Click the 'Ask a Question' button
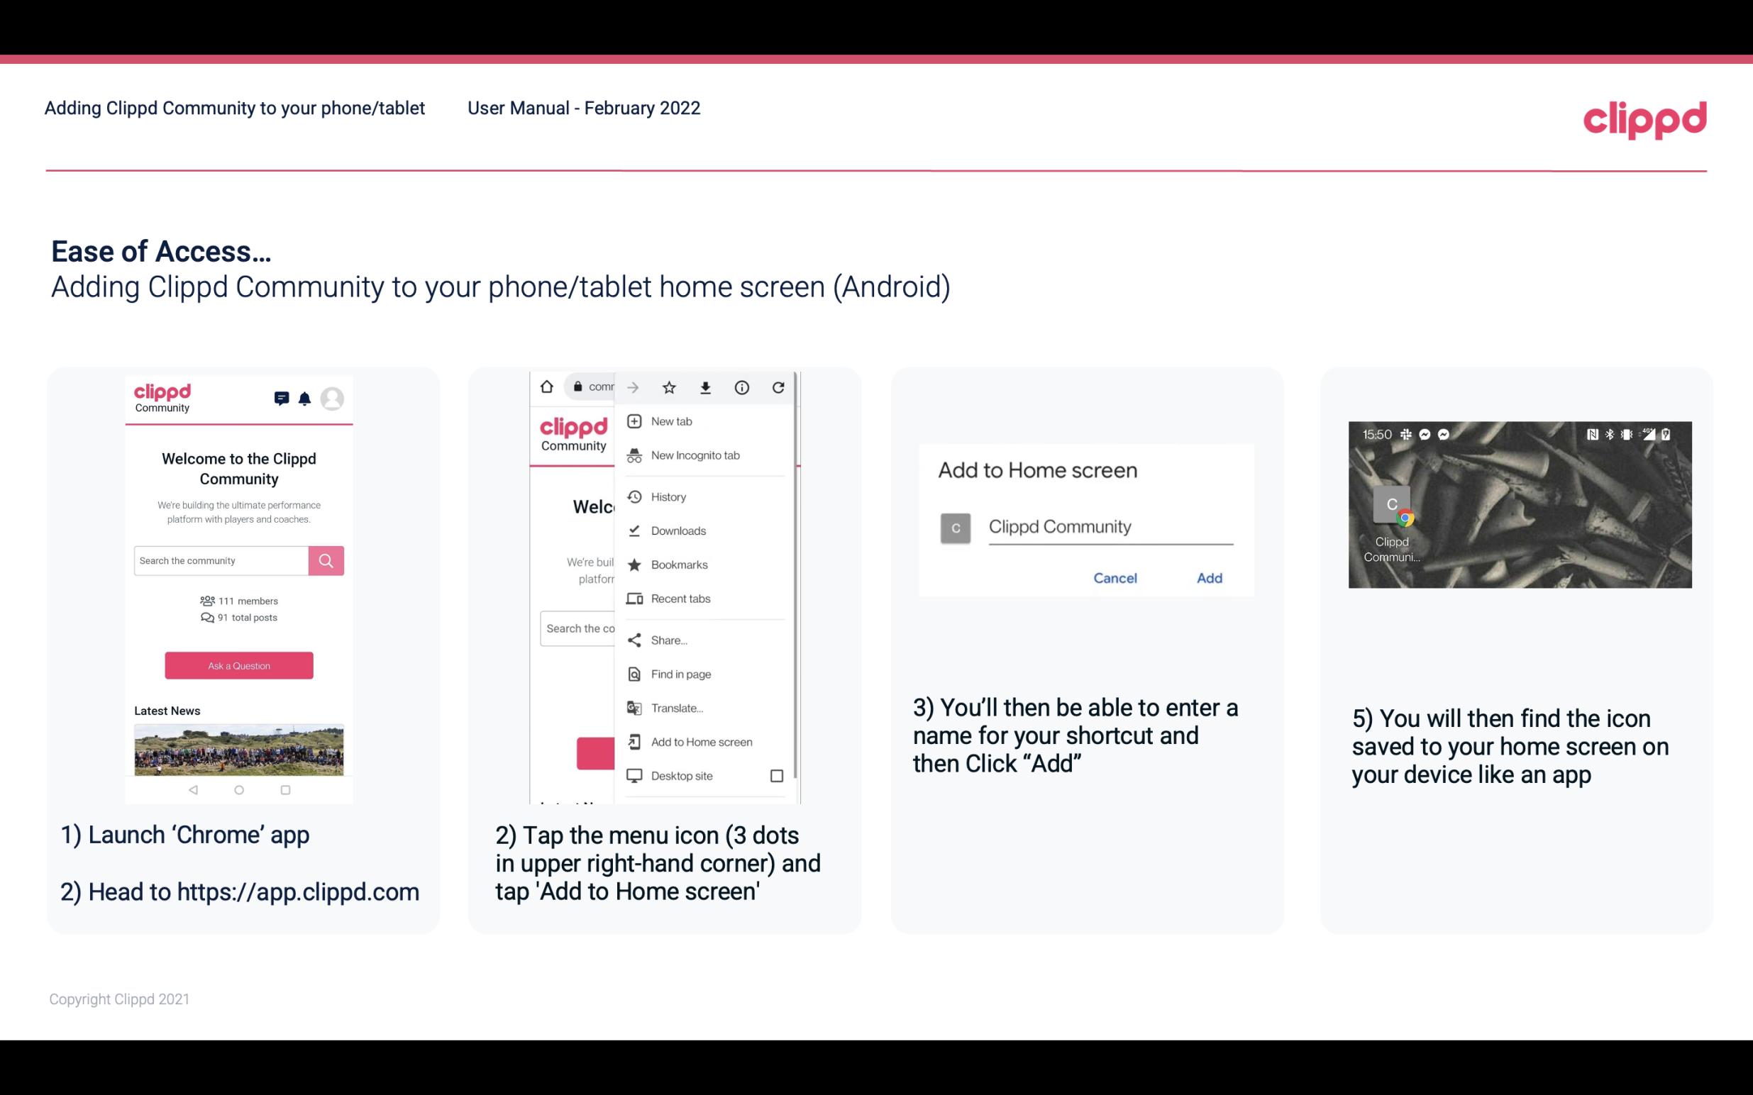 point(238,665)
